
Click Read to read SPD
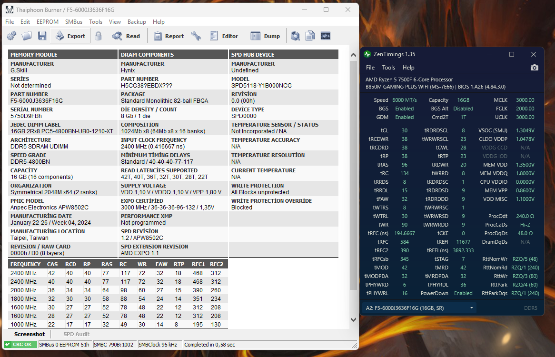click(126, 36)
